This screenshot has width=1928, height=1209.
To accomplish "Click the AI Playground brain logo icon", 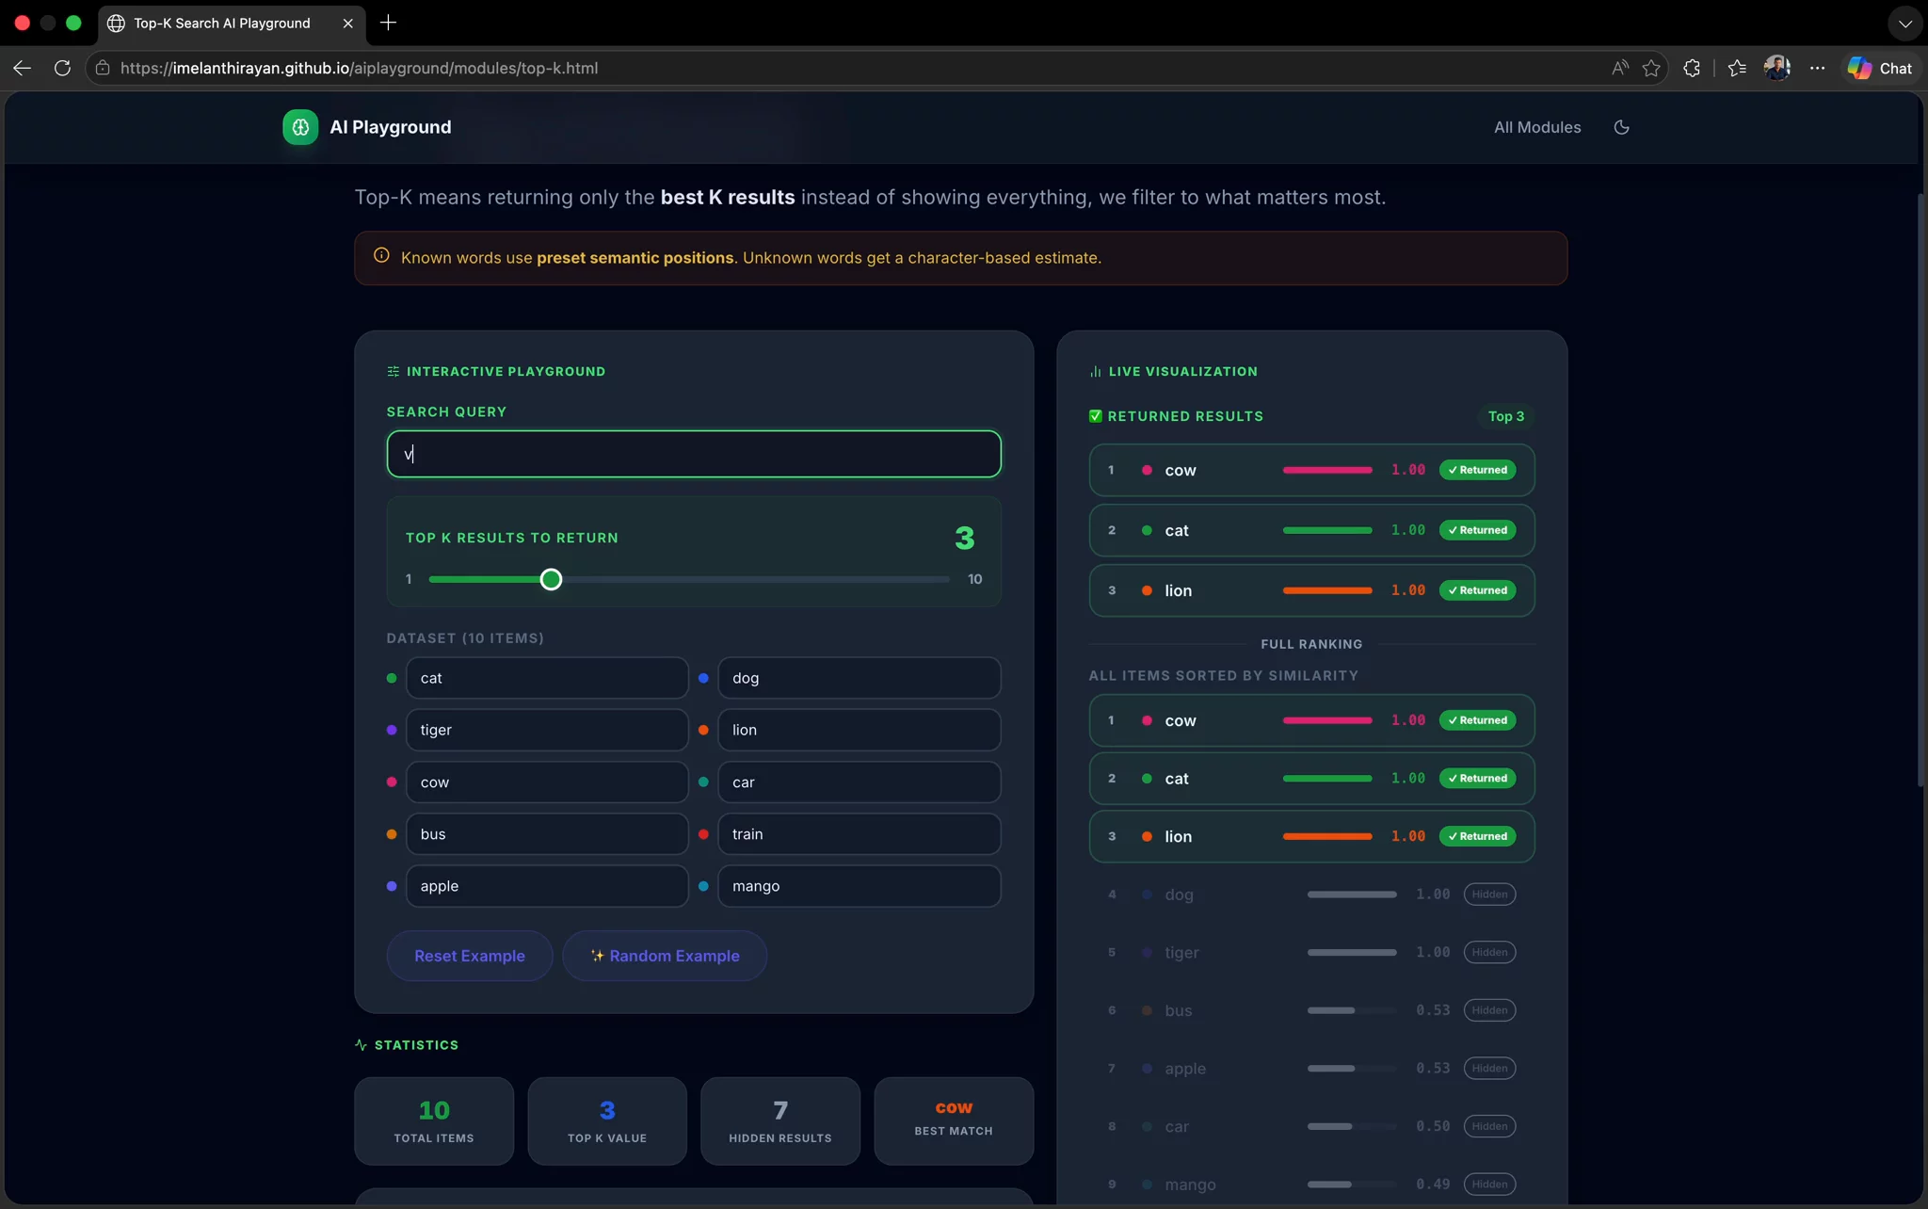I will point(300,127).
